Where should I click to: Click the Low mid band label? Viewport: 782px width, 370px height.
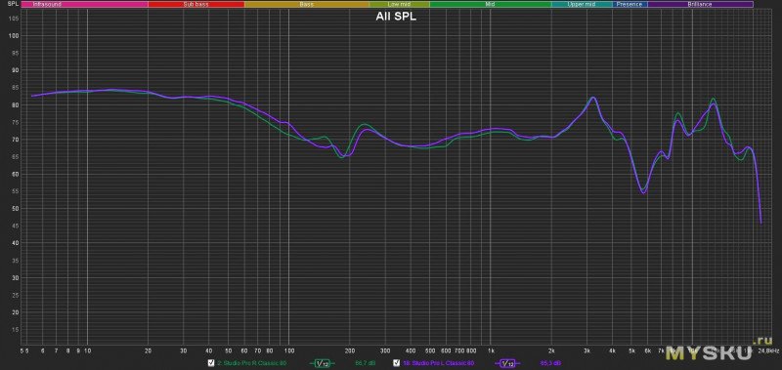[x=400, y=4]
